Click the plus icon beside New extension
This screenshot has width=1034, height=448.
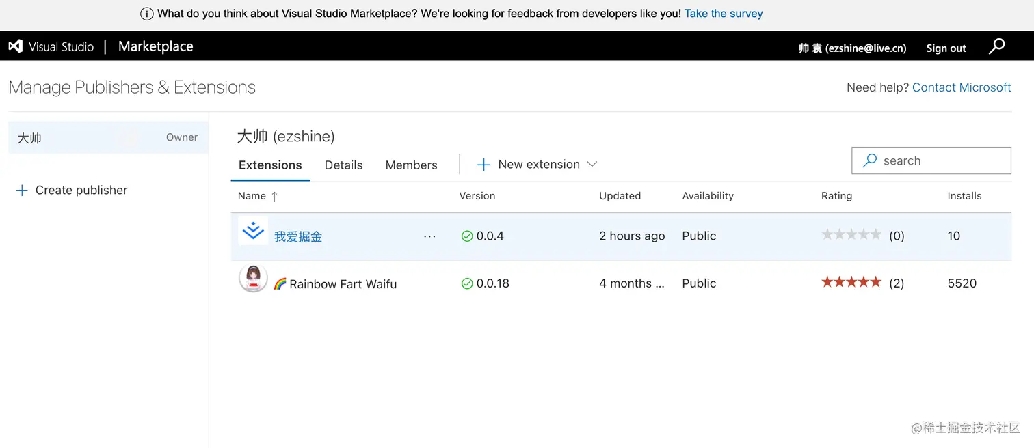(x=483, y=165)
